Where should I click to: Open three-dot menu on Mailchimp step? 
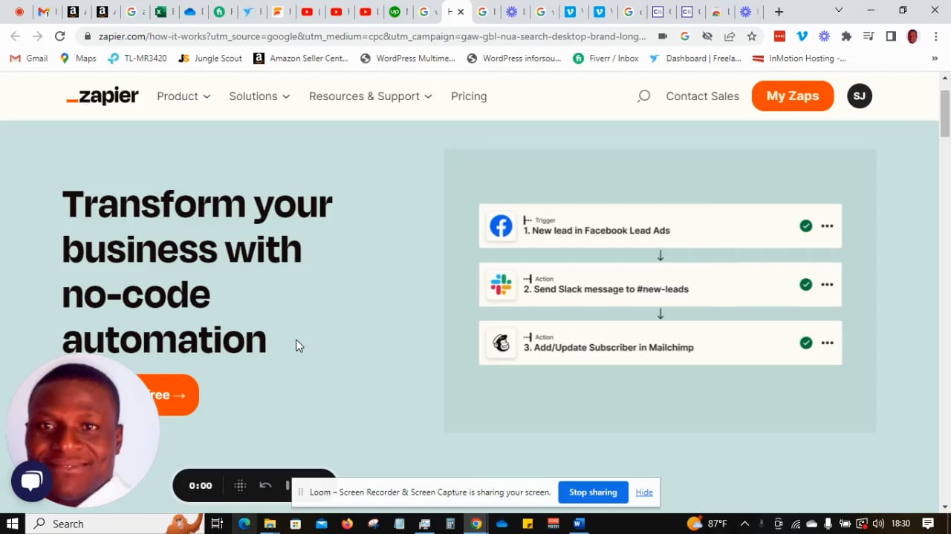coord(827,343)
